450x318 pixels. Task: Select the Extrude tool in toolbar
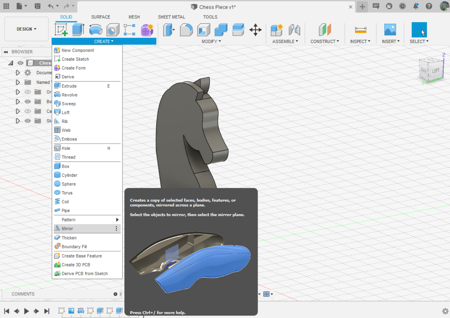click(x=78, y=30)
